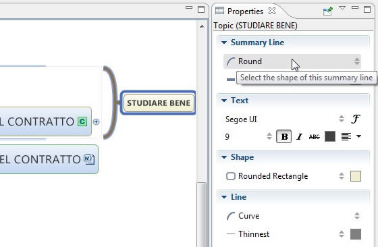Image resolution: width=378 pixels, height=247 pixels.
Task: Select the STUDIARE BENE topic
Action: 159,103
